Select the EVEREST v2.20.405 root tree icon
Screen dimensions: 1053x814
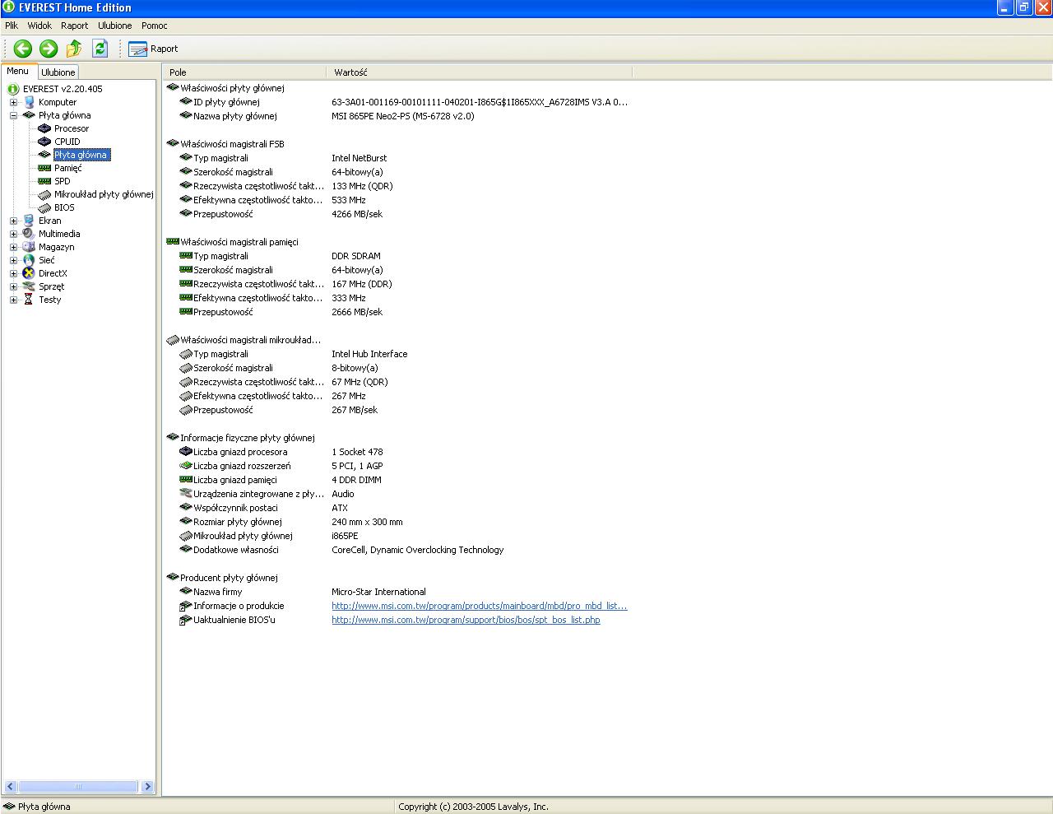tap(13, 89)
